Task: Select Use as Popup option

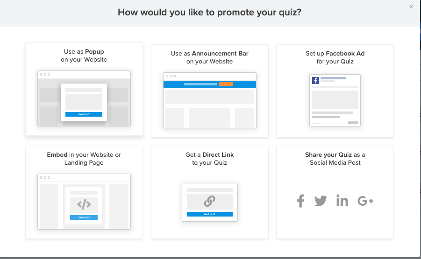Action: pyautogui.click(x=84, y=89)
